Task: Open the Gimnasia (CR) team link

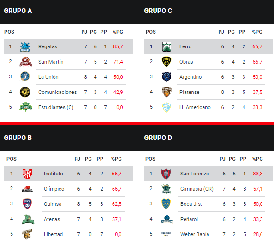Action: (x=197, y=189)
